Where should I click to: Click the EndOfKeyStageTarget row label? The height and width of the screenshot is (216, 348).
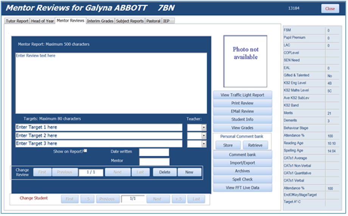click(300, 195)
